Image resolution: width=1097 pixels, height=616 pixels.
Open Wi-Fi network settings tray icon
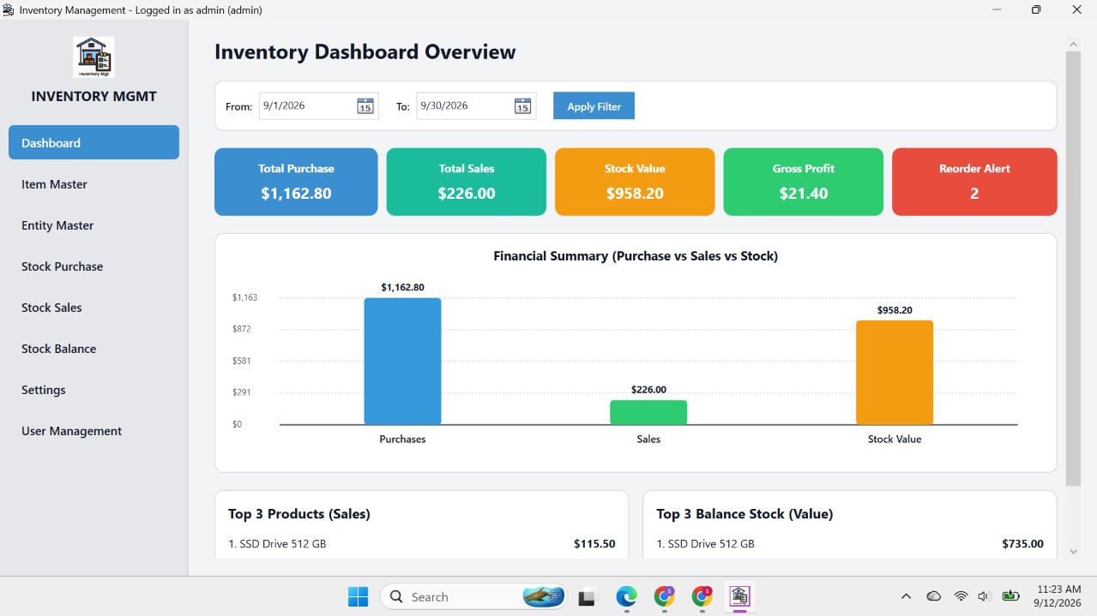tap(961, 596)
